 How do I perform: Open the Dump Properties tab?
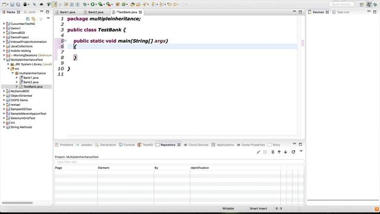pyautogui.click(x=251, y=145)
